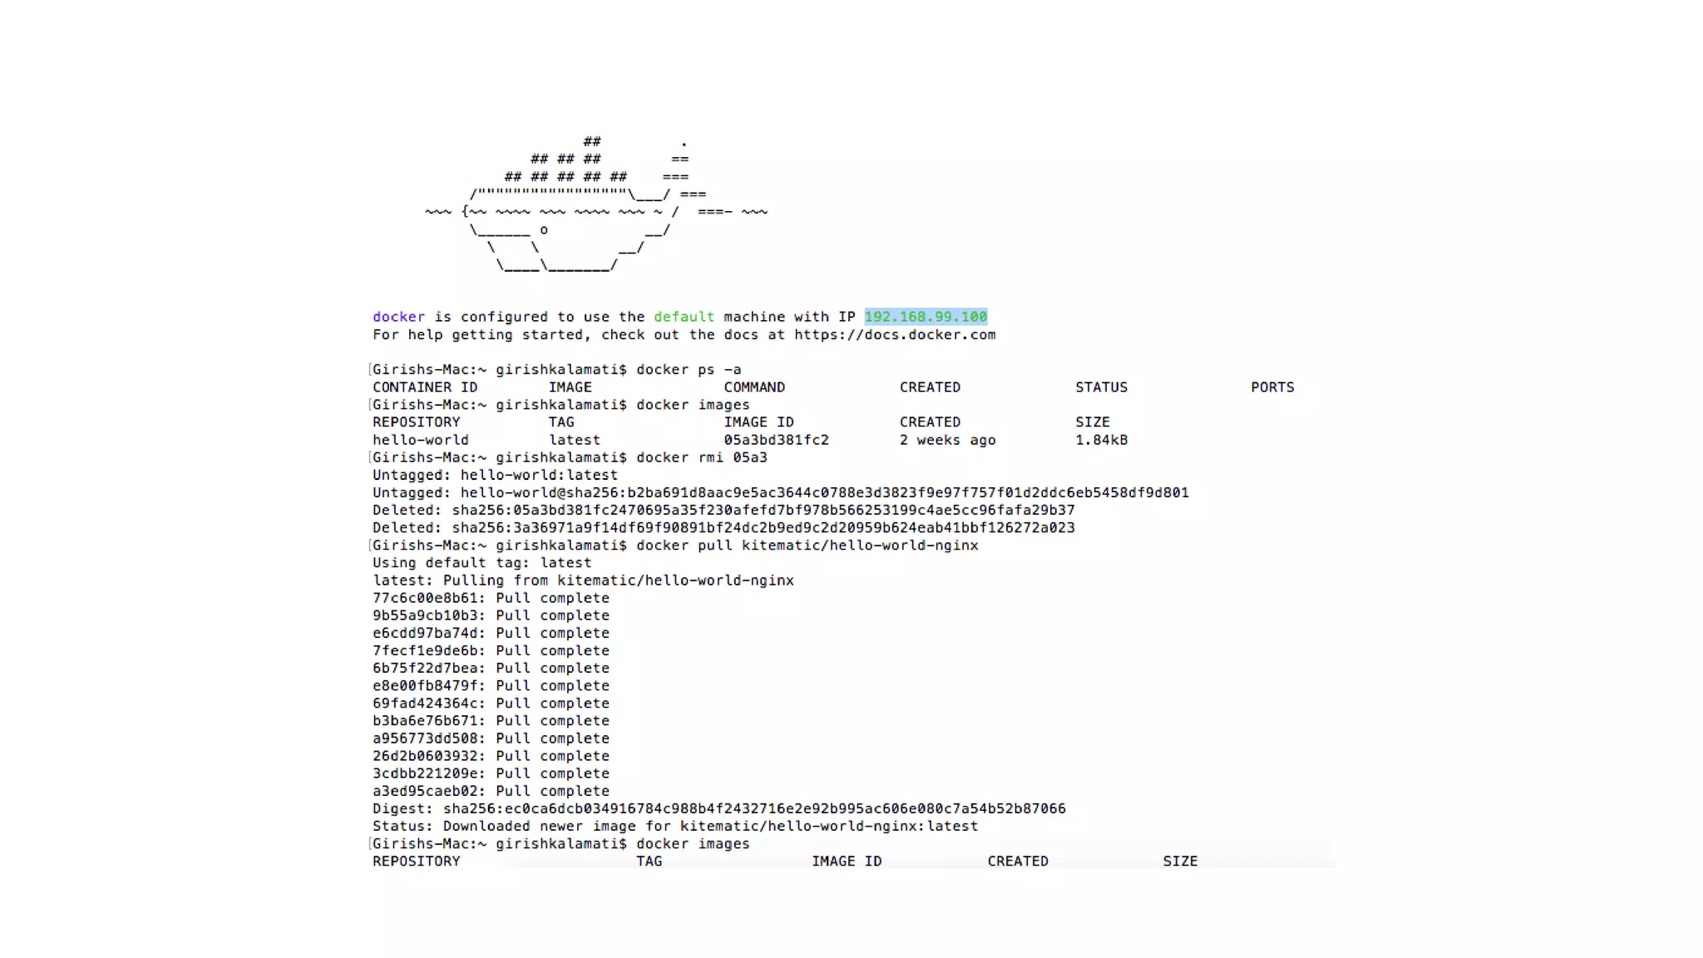
Task: Click the 'Using default tag: latest' line
Action: (x=481, y=563)
